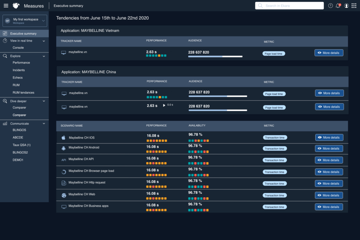Click the monitor icon for Vietnam maybelline.vn
This screenshot has height=240, width=360.
63,53
